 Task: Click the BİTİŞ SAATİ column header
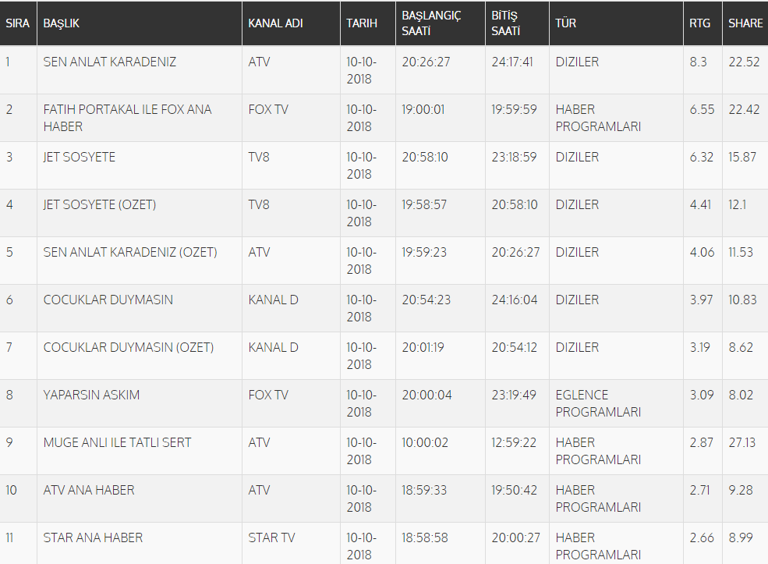click(505, 23)
